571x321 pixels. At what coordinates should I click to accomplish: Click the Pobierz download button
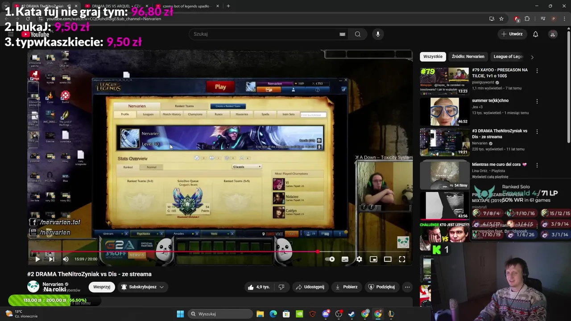[347, 287]
